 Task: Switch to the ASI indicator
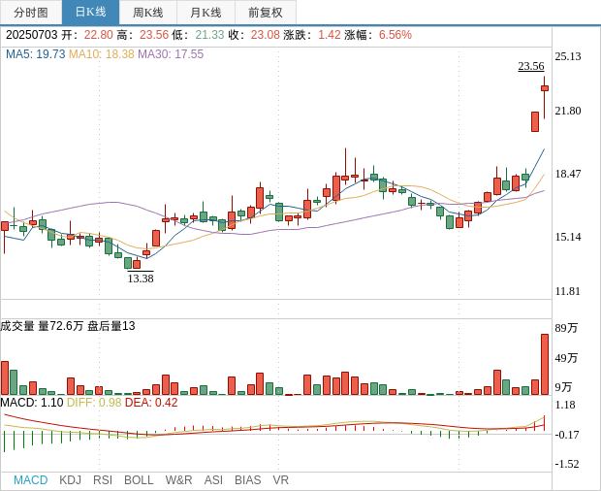pos(213,480)
